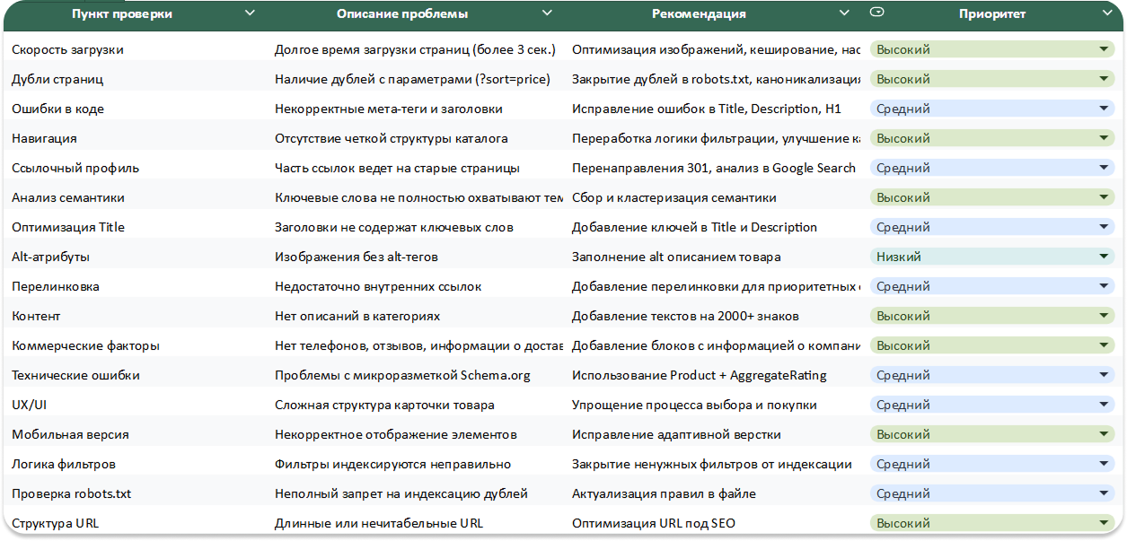Click the dropdown-type icon beside Приоритет header
The width and height of the screenshot is (1127, 541).
(x=877, y=12)
